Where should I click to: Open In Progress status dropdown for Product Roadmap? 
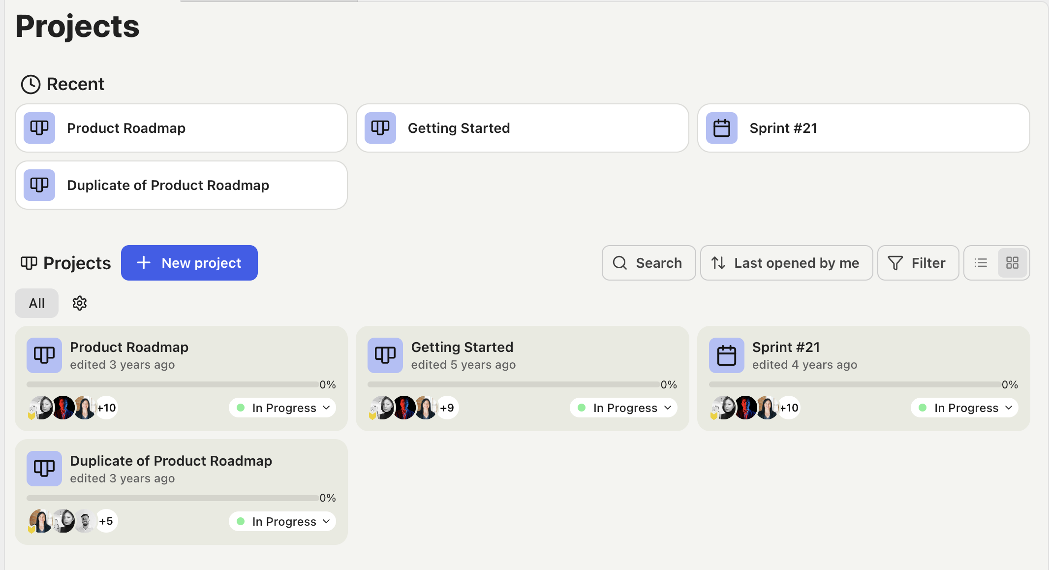click(283, 408)
